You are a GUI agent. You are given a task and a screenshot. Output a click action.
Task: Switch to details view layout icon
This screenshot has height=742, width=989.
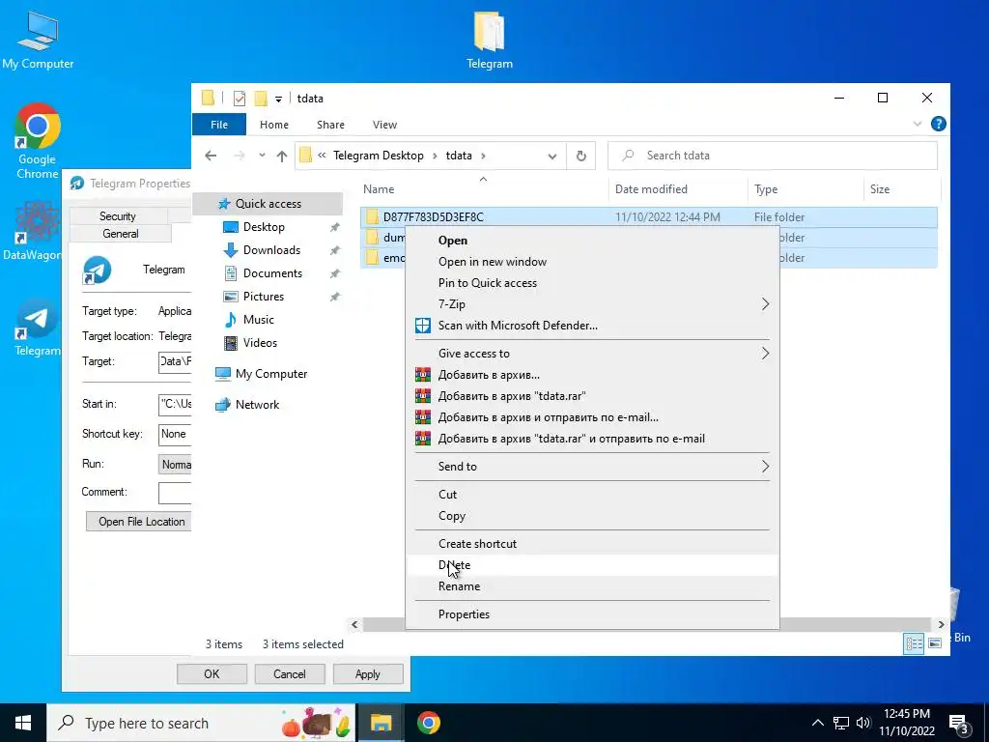[914, 643]
